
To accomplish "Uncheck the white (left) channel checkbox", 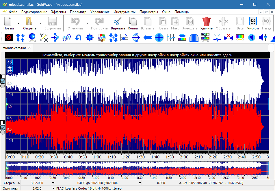I will coord(2,81).
